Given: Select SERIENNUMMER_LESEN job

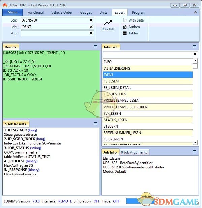Looking at the screenshot, I should click(148, 133).
